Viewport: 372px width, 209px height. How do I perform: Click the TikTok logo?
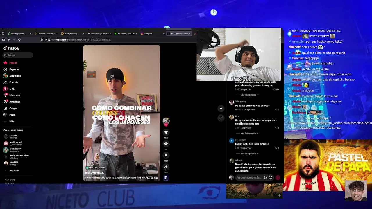coord(11,48)
